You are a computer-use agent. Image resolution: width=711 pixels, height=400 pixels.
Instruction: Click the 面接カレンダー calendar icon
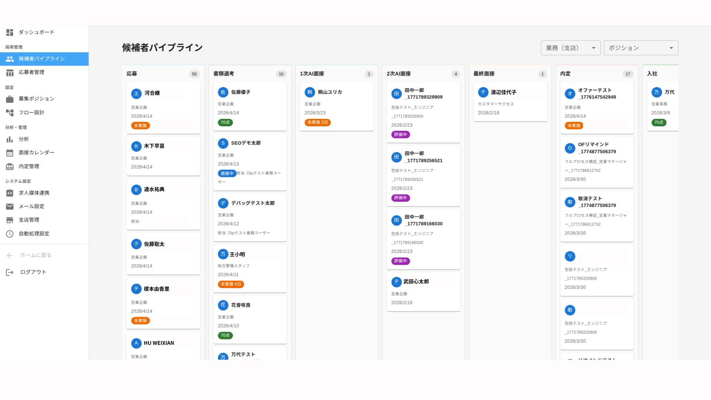click(10, 153)
